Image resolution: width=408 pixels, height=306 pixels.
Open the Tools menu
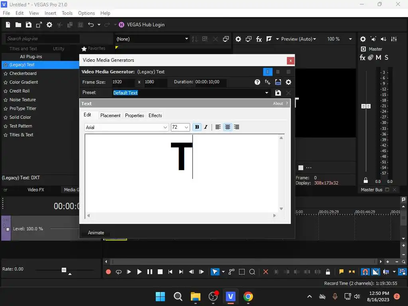pos(67,13)
